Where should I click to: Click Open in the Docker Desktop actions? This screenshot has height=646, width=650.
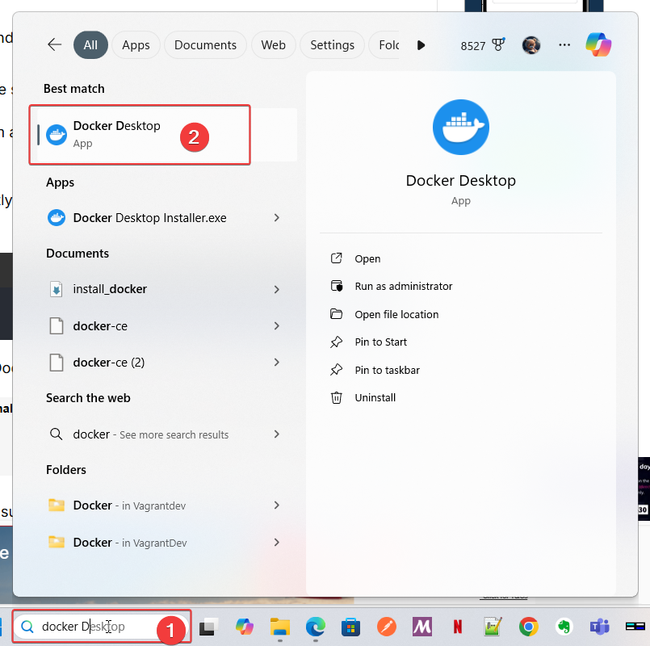point(367,258)
